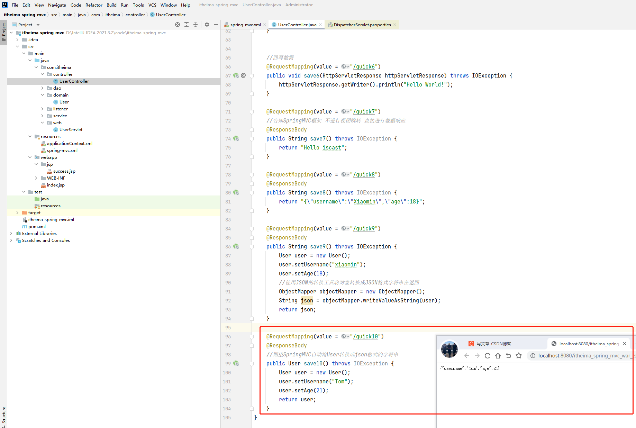Image resolution: width=636 pixels, height=428 pixels.
Task: Click Expand All icon in Project panel
Action: tap(187, 25)
